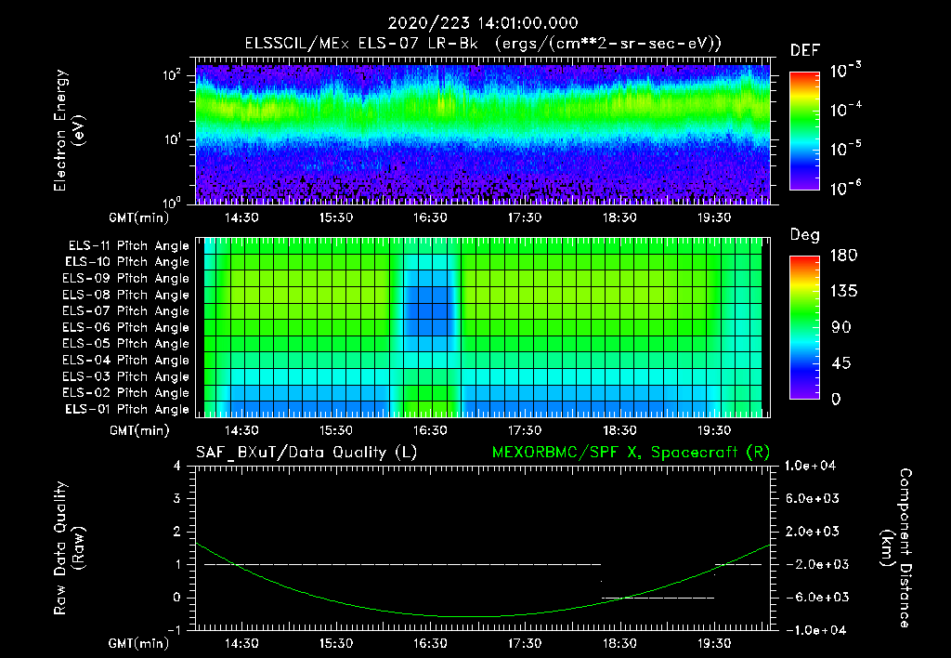Select the ELS-01 Pitch Angle row label
The image size is (951, 658).
point(127,409)
